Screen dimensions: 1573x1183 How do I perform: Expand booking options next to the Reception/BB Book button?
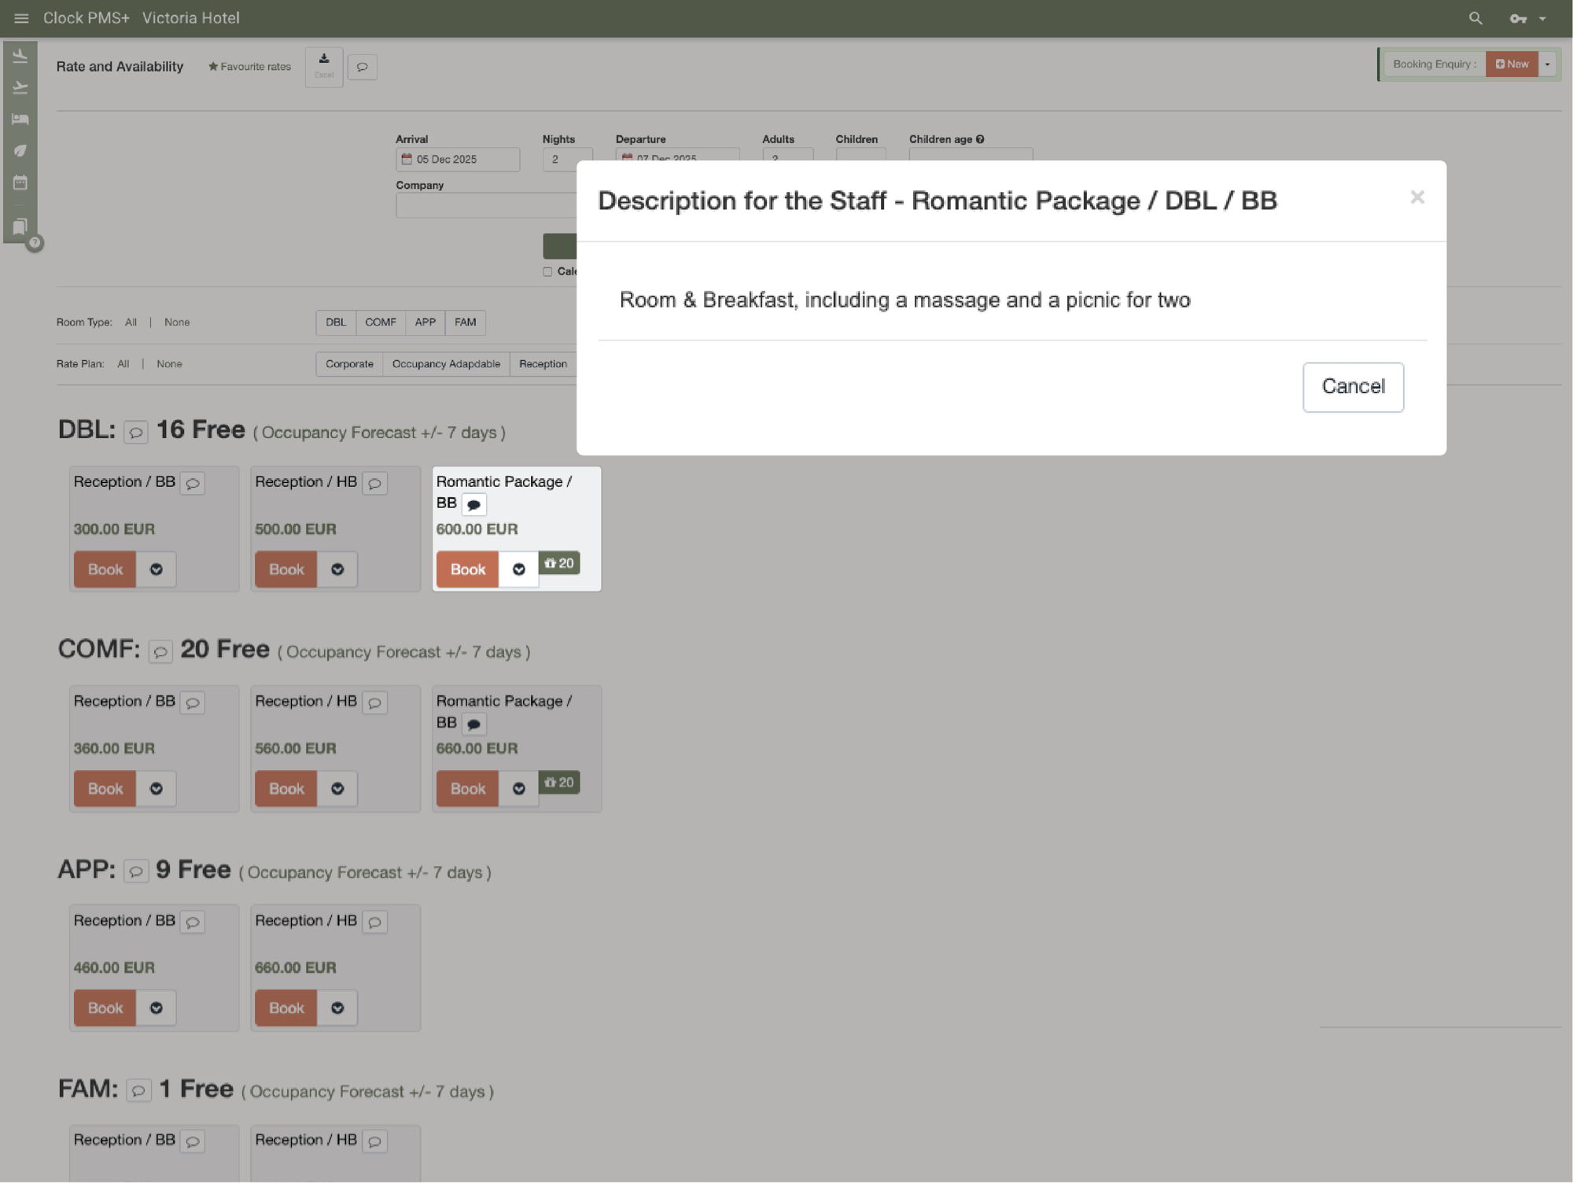(155, 569)
